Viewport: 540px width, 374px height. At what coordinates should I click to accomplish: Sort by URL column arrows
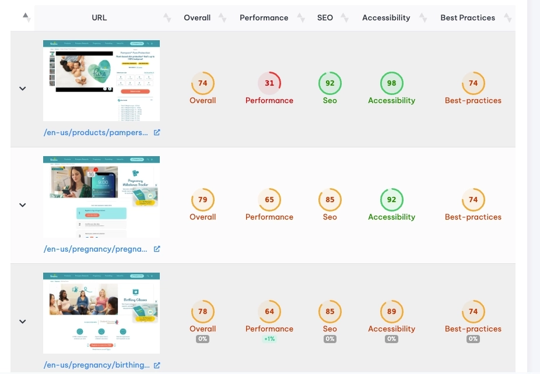(x=167, y=18)
